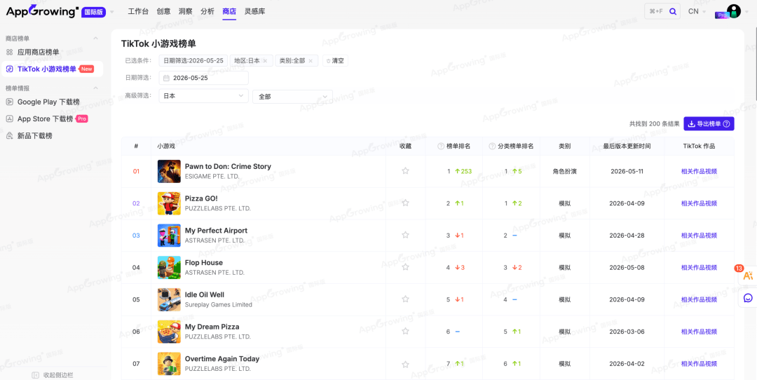Favorite Flop House with the star
This screenshot has height=380, width=757.
[x=406, y=267]
